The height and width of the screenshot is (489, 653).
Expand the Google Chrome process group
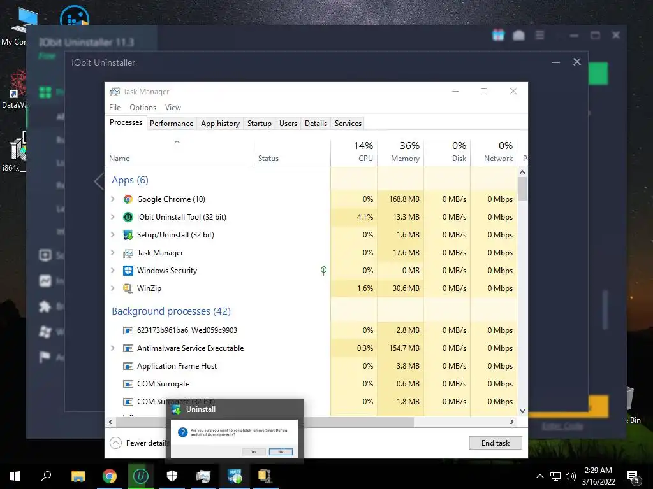(112, 199)
